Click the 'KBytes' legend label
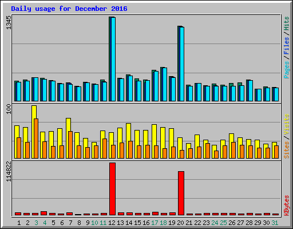 coord(286,206)
